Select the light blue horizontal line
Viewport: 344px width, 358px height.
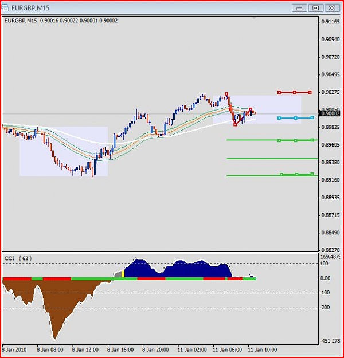(x=295, y=118)
